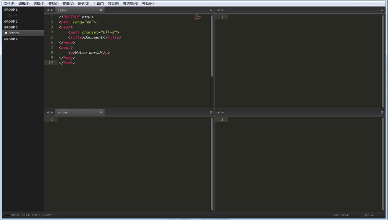Click the title Document line

click(x=95, y=37)
